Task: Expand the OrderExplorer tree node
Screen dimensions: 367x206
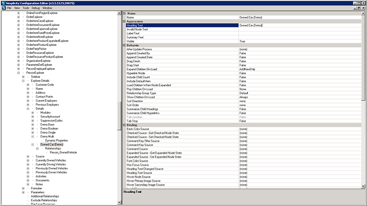Action: [x=18, y=17]
